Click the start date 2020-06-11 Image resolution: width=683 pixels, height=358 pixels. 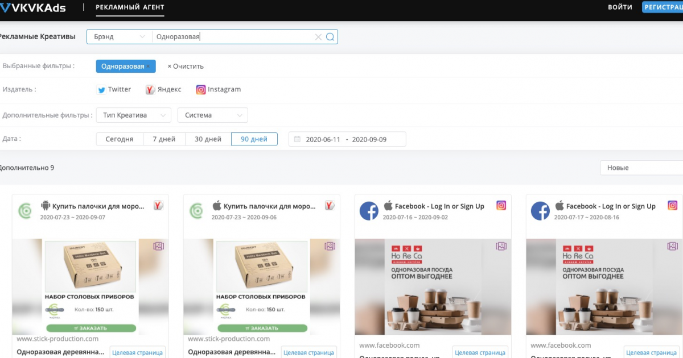(x=323, y=139)
